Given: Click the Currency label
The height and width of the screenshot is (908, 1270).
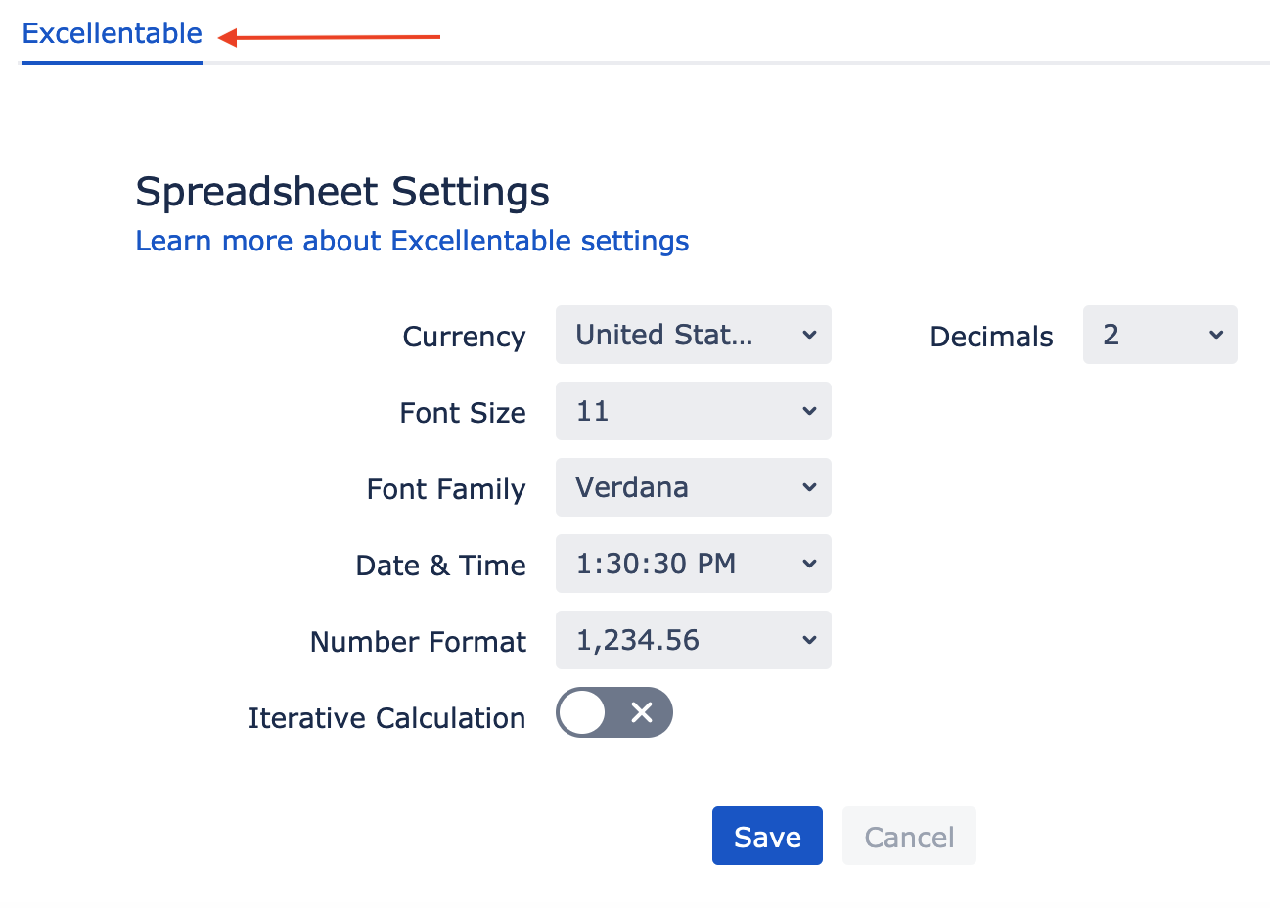Looking at the screenshot, I should (x=464, y=337).
